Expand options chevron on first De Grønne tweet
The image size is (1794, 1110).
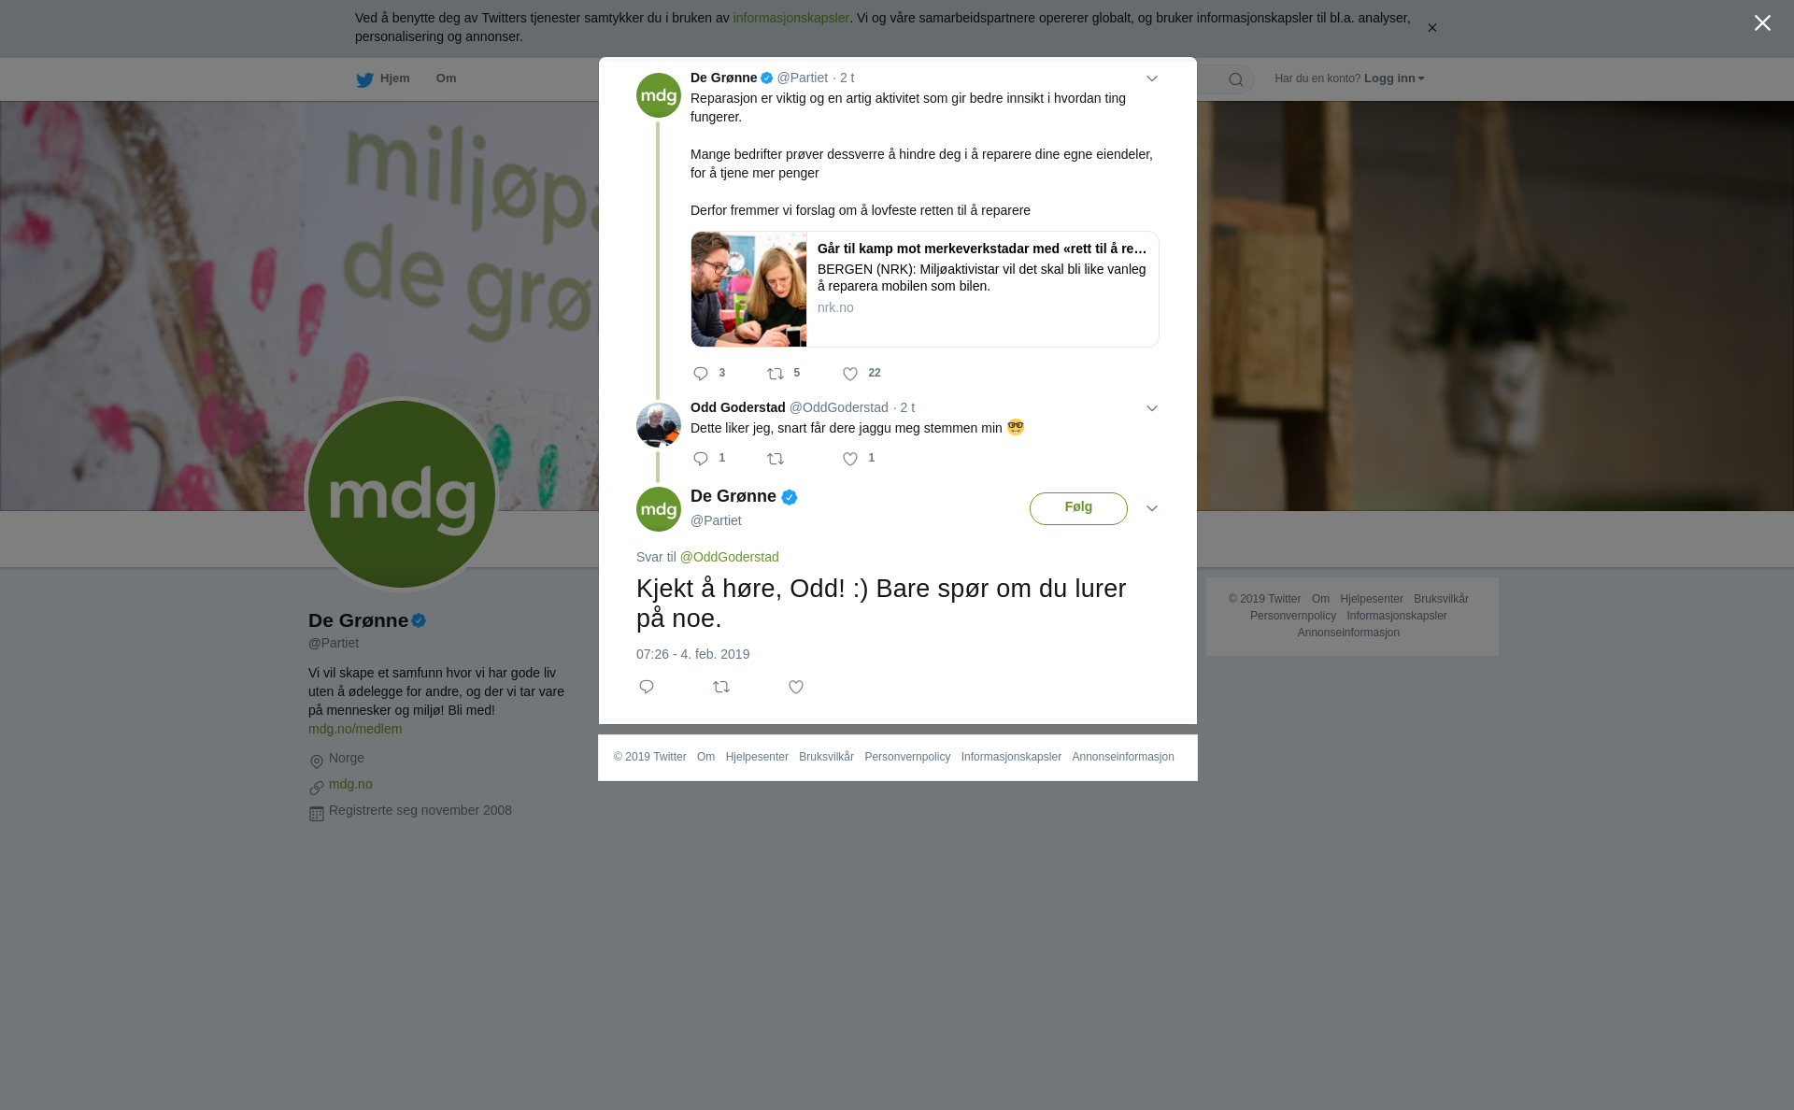tap(1151, 79)
